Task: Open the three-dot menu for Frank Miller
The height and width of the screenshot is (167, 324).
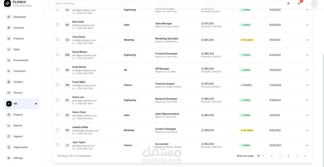Action: (x=307, y=85)
